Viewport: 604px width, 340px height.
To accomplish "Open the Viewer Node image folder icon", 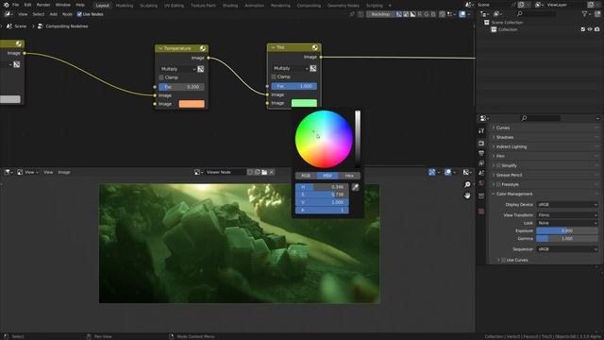I will (264, 172).
